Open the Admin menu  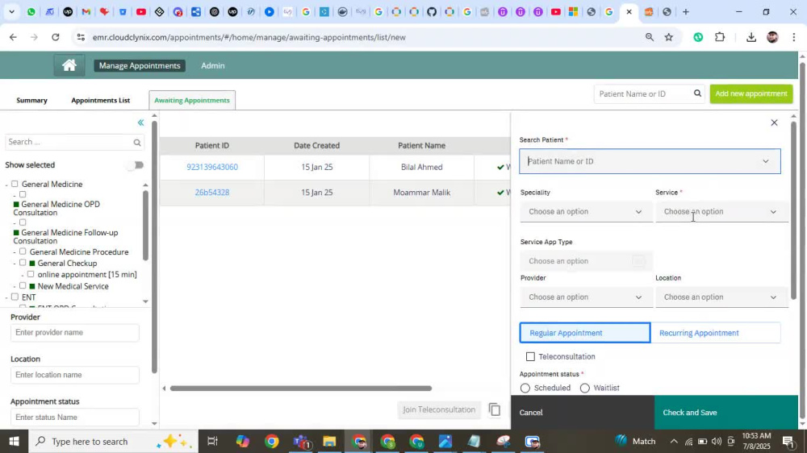(x=212, y=65)
